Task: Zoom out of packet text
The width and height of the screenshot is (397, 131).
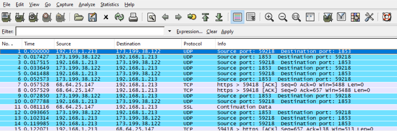Action: pos(283,17)
